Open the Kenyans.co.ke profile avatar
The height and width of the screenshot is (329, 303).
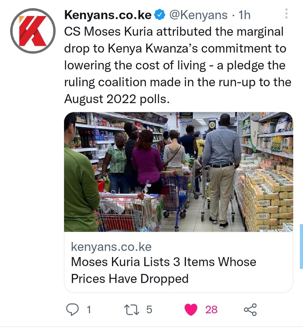click(33, 31)
